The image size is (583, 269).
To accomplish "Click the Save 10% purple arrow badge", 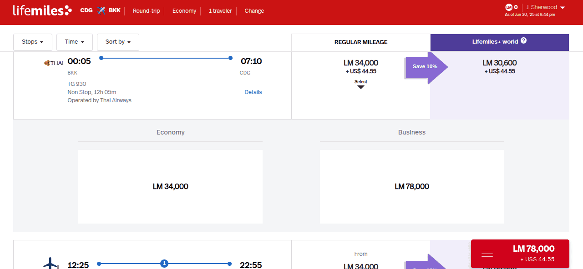I will [425, 66].
